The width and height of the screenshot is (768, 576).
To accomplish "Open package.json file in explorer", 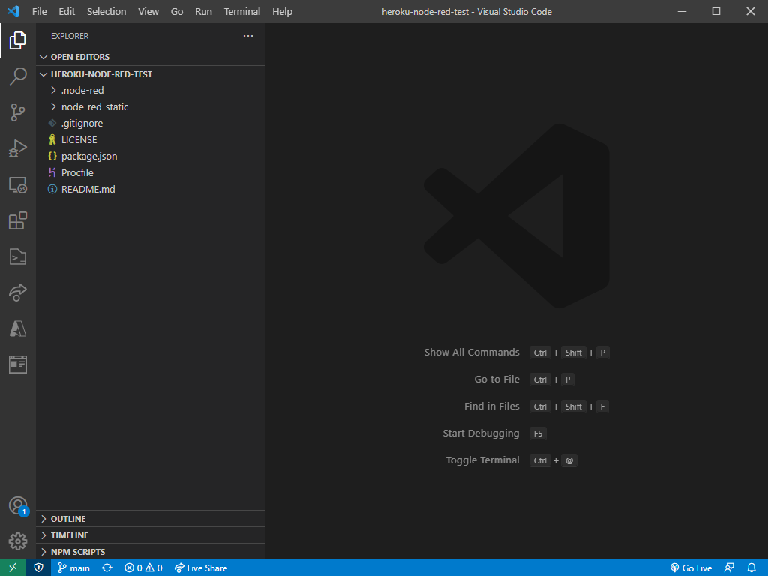I will 89,156.
